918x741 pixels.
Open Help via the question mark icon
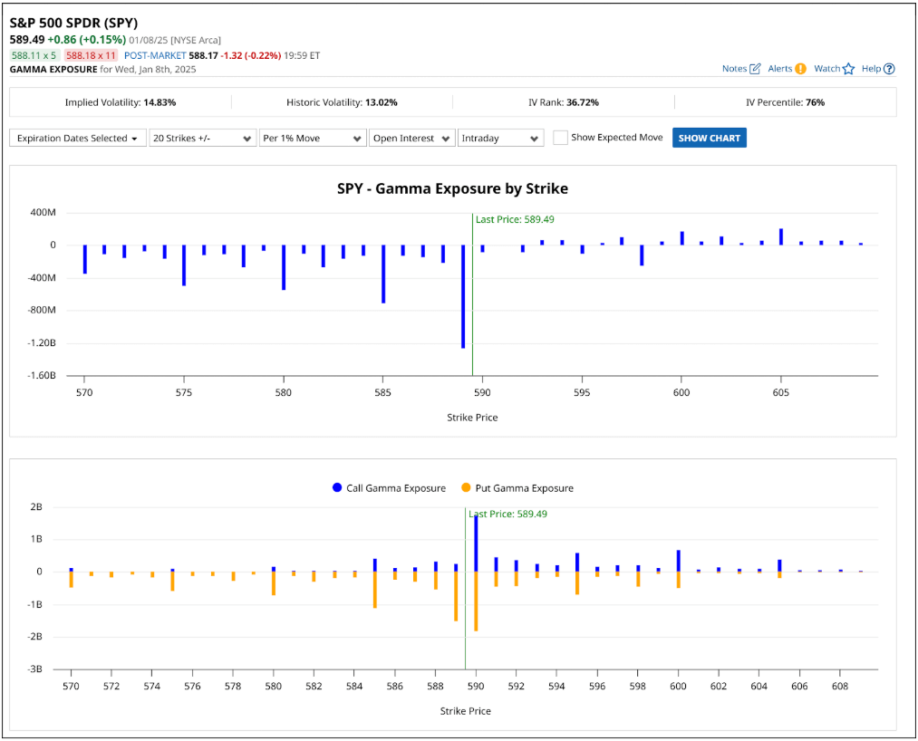point(889,69)
